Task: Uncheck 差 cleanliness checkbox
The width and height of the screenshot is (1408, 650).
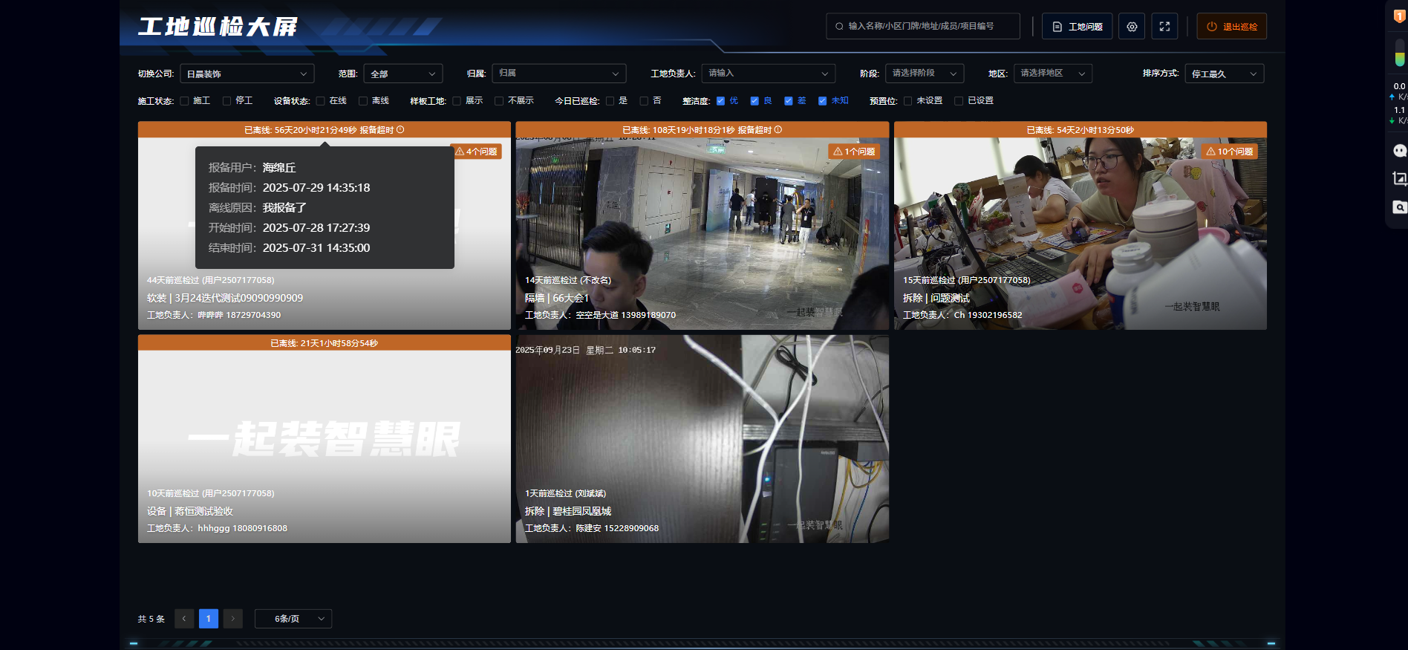Action: (x=789, y=101)
